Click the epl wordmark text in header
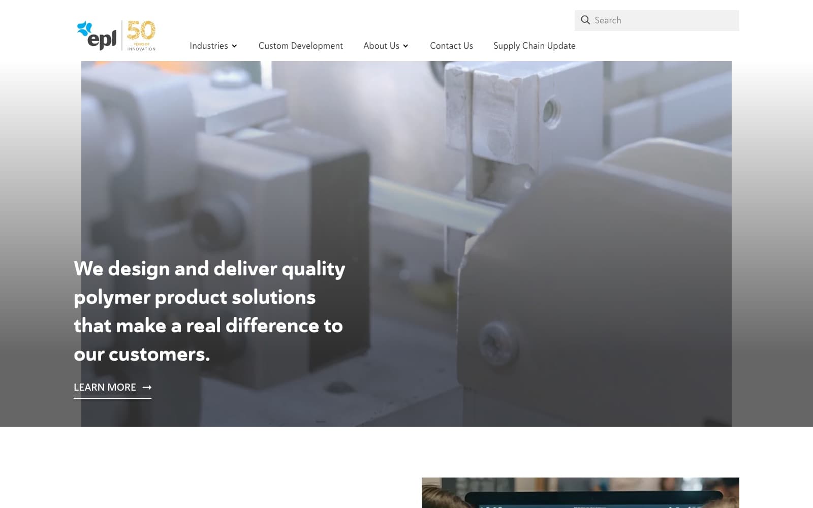 [102, 39]
